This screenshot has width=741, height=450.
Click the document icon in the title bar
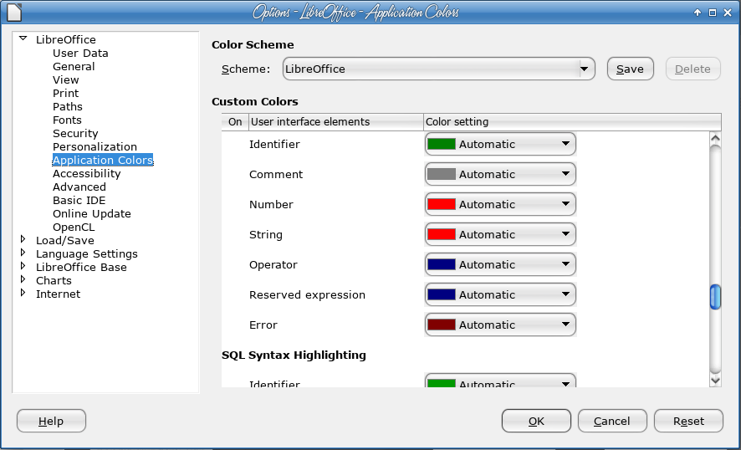pos(14,12)
